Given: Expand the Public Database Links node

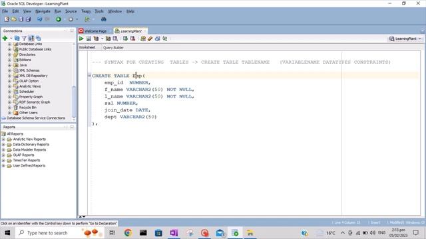Looking at the screenshot, I should pyautogui.click(x=9, y=49).
